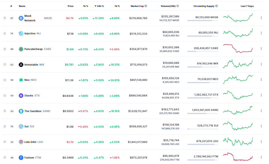This screenshot has height=164, width=269.
Task: Open Lido DAO row options menu
Action: click(261, 142)
